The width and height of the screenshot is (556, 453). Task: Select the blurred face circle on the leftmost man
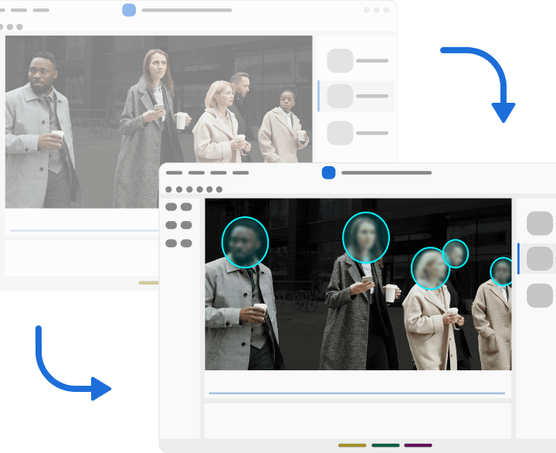[x=245, y=242]
